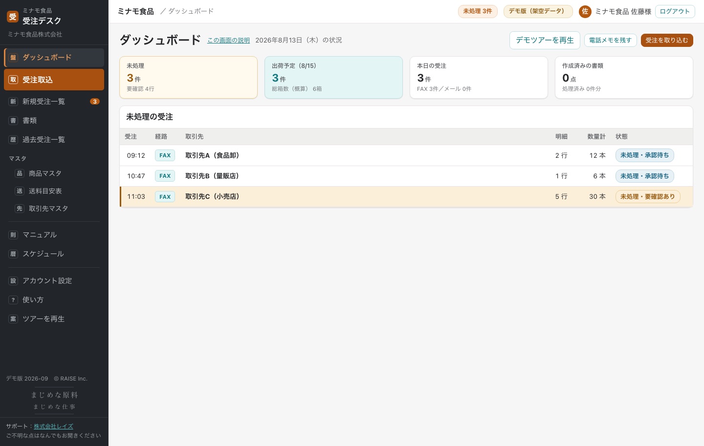Click the 受 app logo icon
The width and height of the screenshot is (704, 446).
tap(13, 17)
